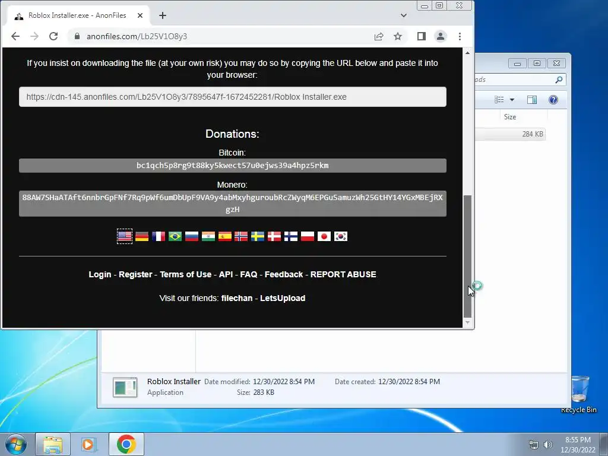Open the Feedback link
Screen dimensions: 608x456
(284, 274)
